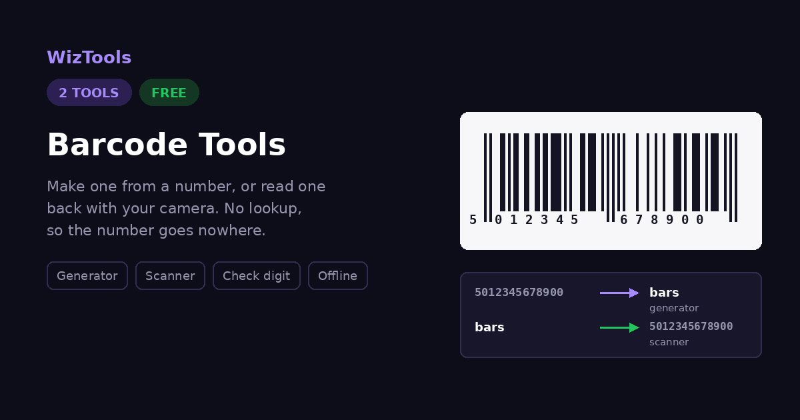Click the '0 1 2 3 4 5' barcode digits

pyautogui.click(x=536, y=219)
